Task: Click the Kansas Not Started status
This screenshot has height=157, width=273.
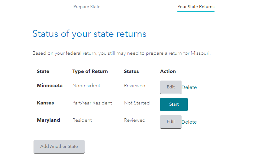Action: click(137, 103)
